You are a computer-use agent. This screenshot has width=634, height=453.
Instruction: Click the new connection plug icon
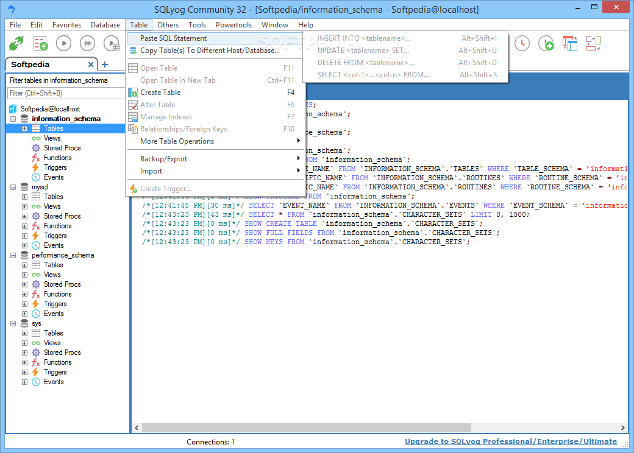click(16, 43)
